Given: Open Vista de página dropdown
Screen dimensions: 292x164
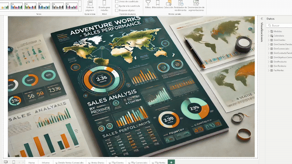Looking at the screenshot, I should (x=89, y=7).
